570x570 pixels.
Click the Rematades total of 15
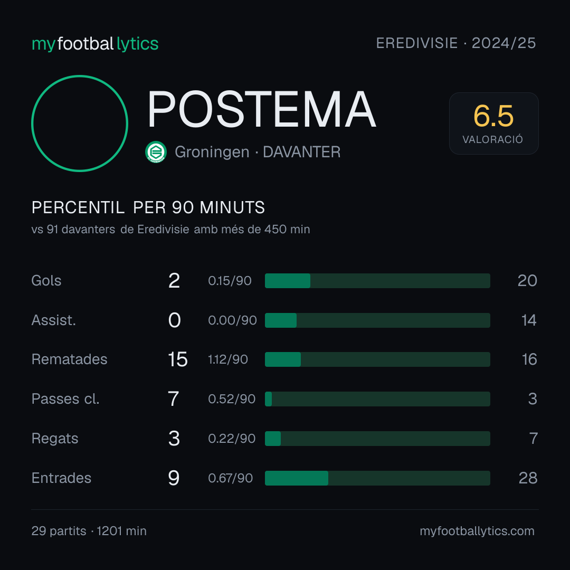tap(178, 359)
